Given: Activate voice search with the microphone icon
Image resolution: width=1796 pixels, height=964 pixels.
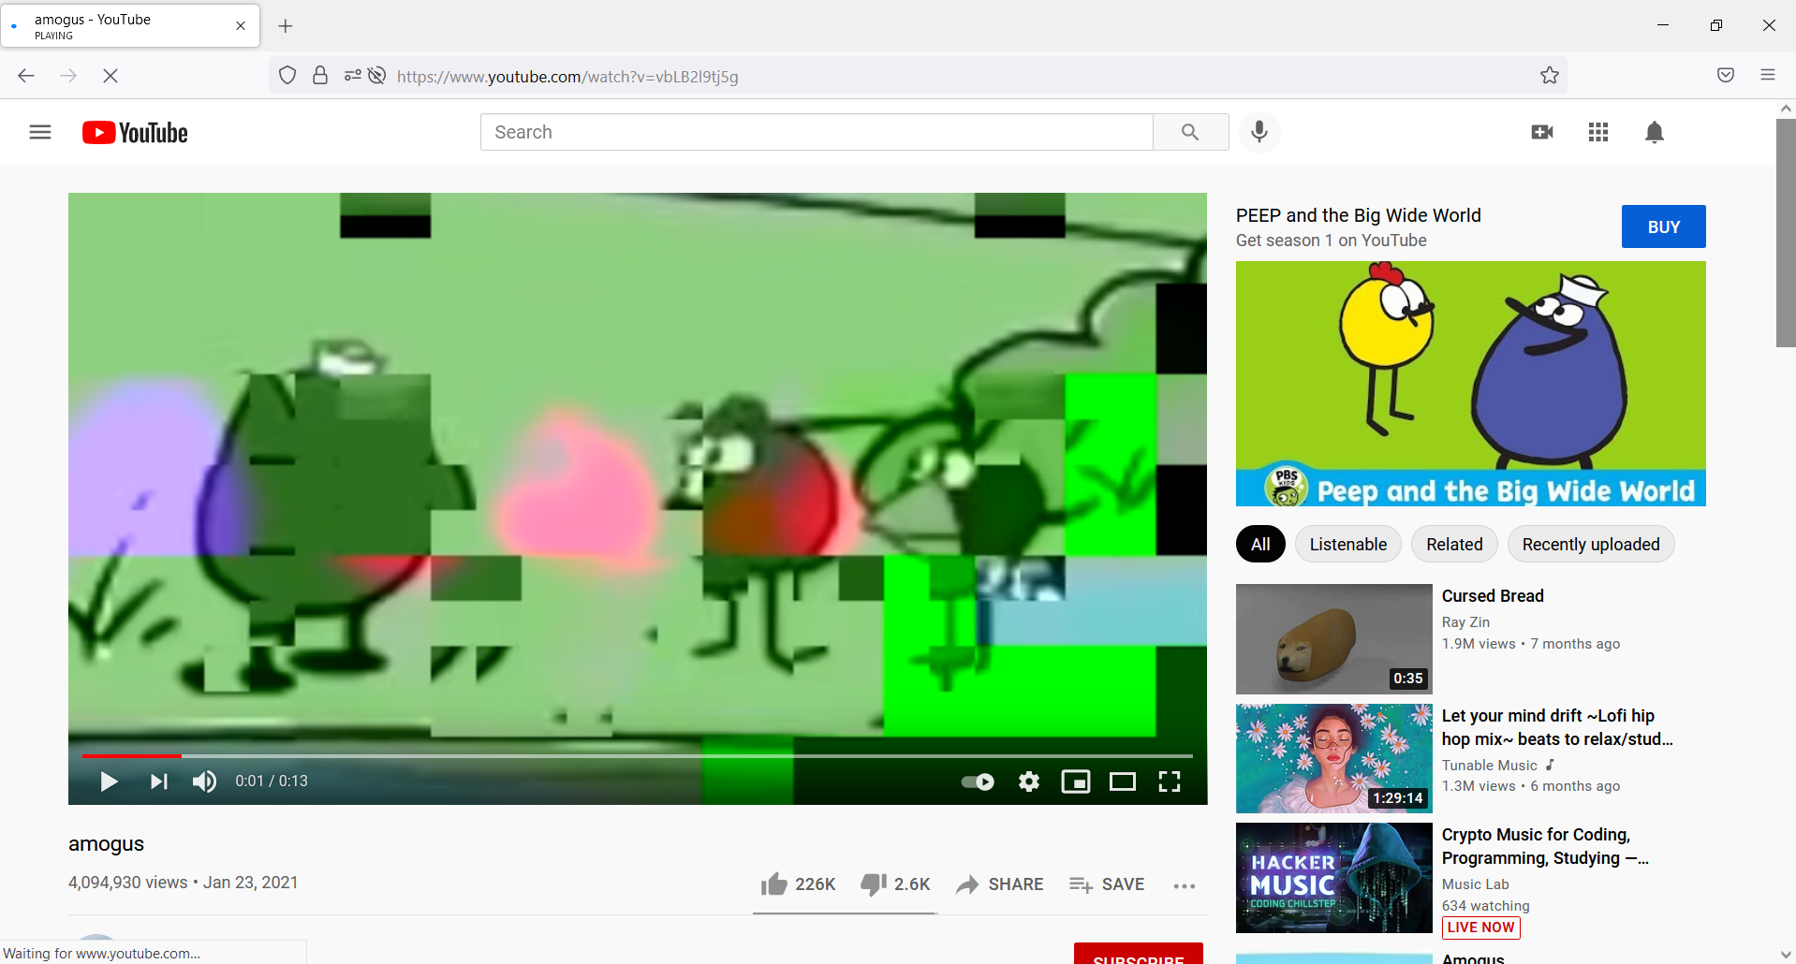Looking at the screenshot, I should point(1259,132).
